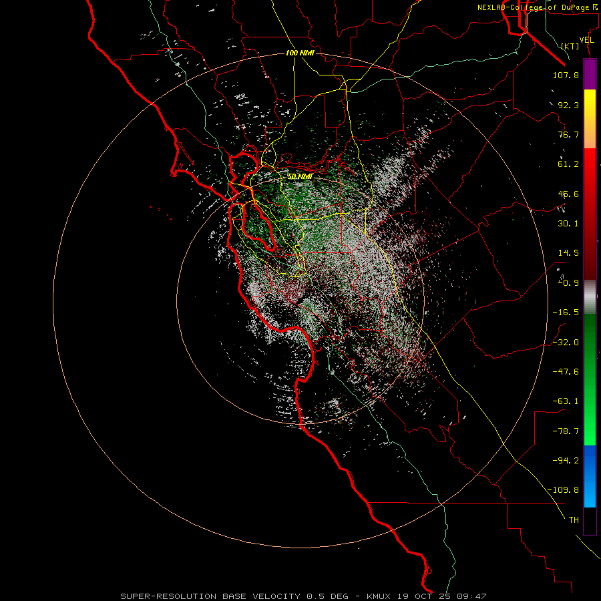This screenshot has width=601, height=601.
Task: Click the -78.7 scale value
Action: pyautogui.click(x=566, y=431)
